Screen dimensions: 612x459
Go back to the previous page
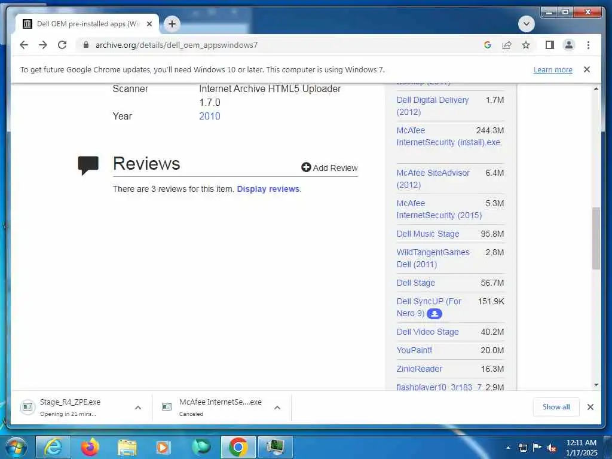coord(24,45)
